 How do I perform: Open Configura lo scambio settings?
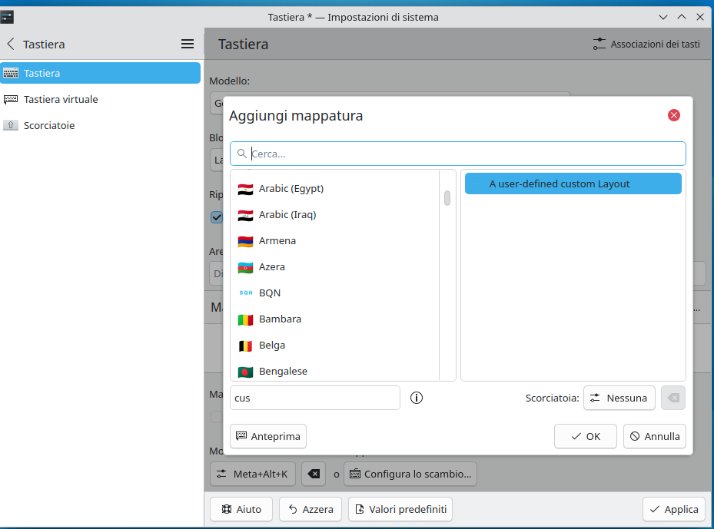[410, 474]
